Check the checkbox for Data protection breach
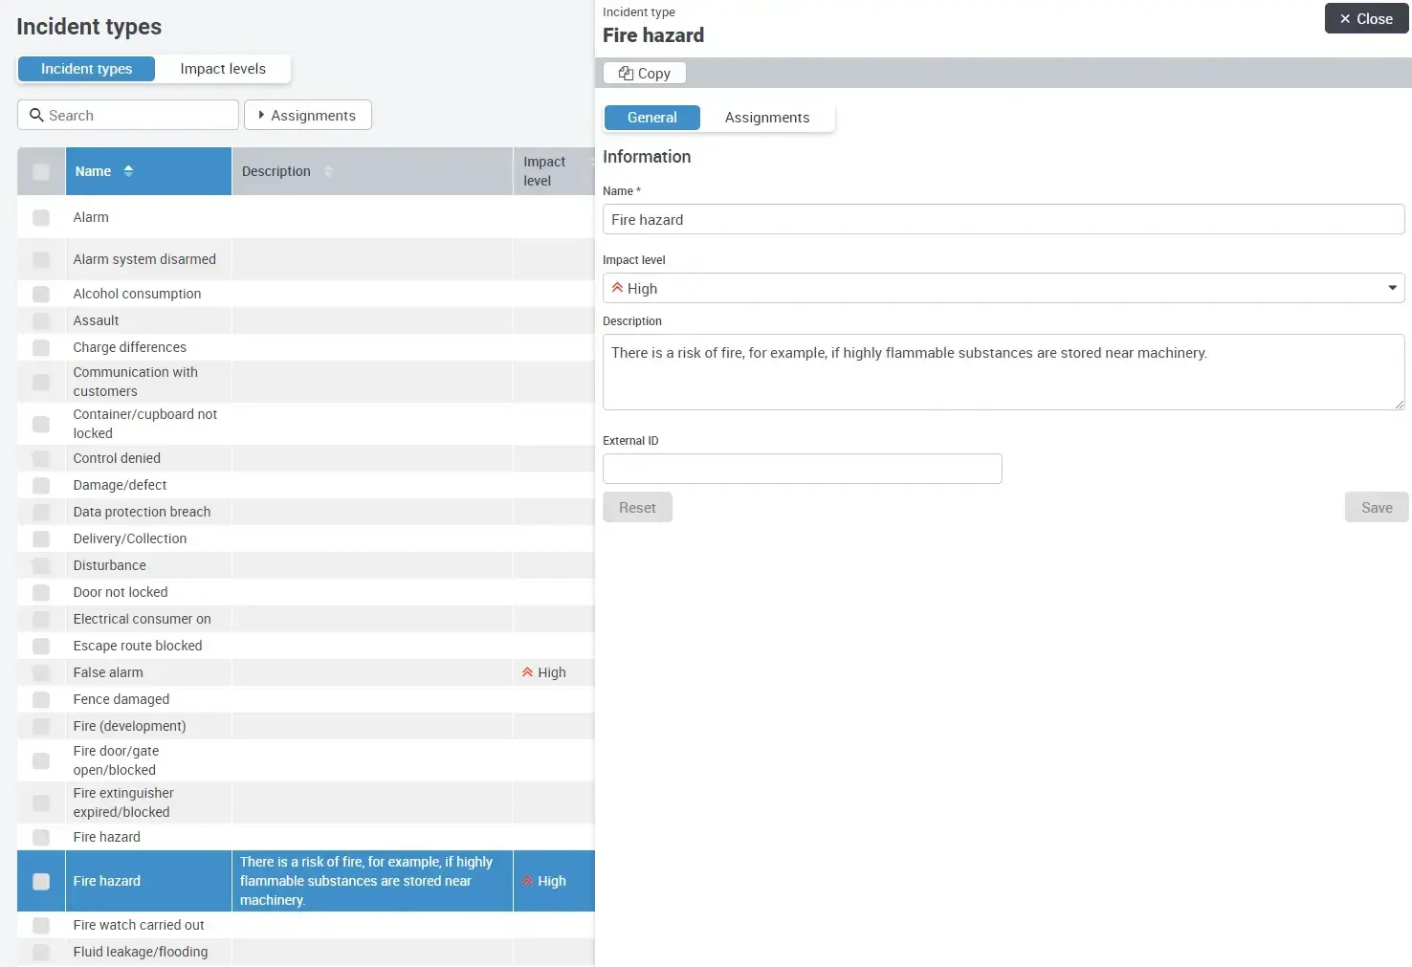The image size is (1412, 967). point(40,512)
